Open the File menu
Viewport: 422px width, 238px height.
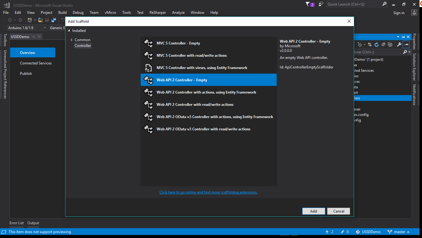click(6, 13)
